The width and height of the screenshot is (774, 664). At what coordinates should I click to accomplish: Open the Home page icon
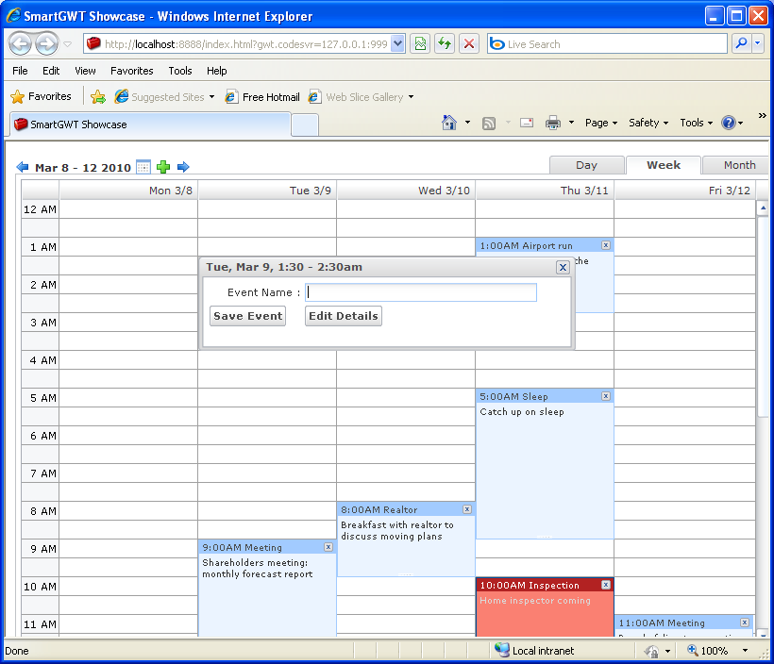click(x=448, y=123)
